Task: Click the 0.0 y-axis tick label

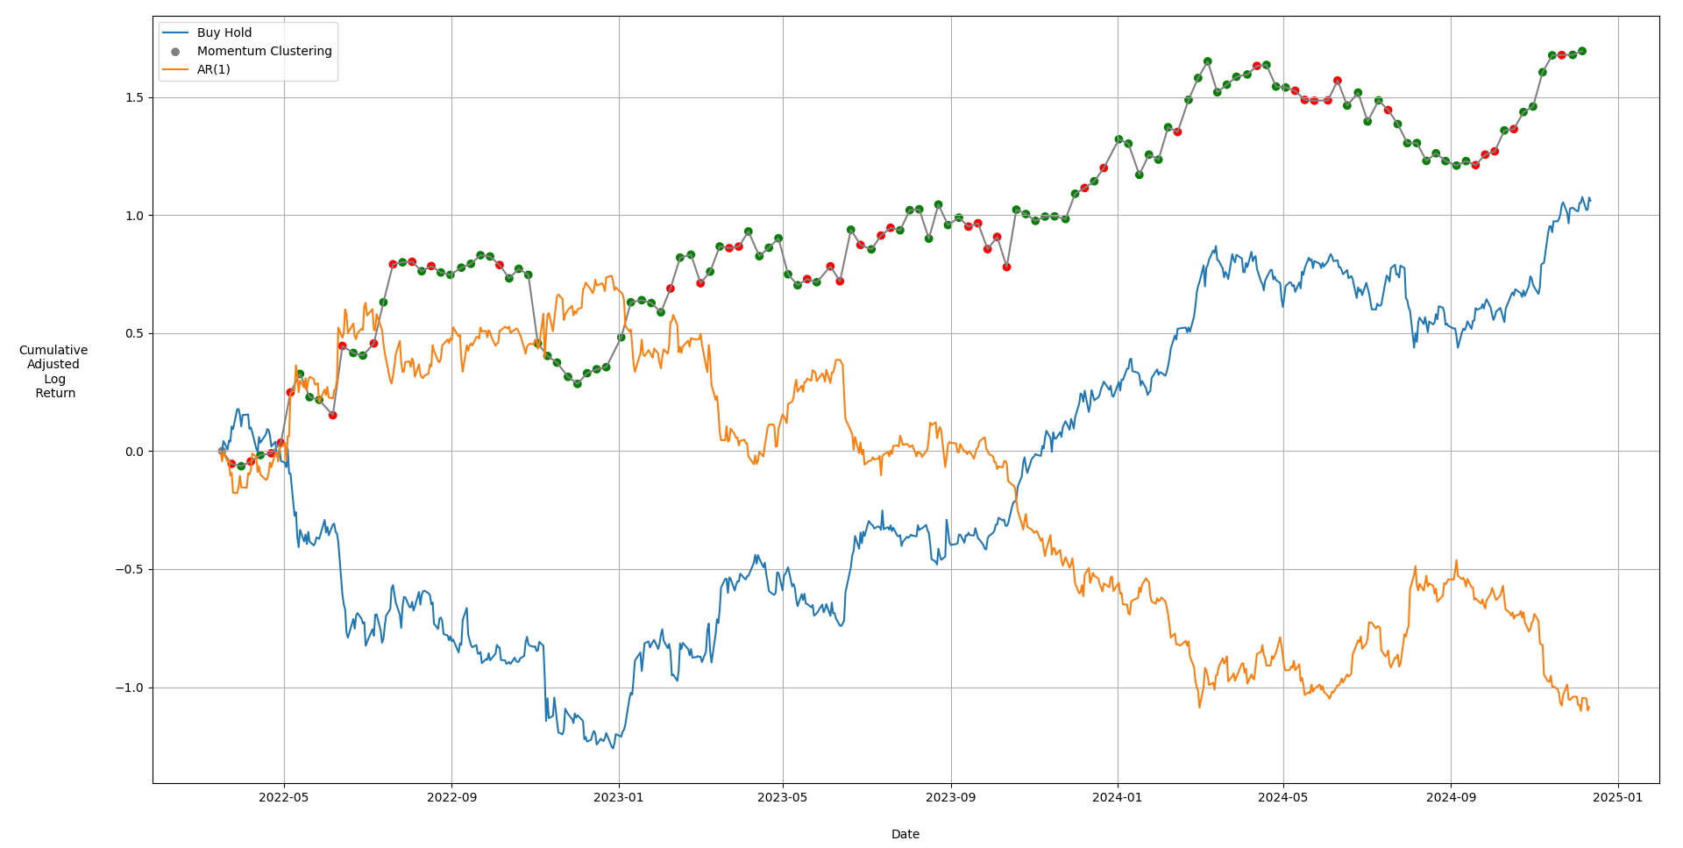Action: (x=133, y=452)
